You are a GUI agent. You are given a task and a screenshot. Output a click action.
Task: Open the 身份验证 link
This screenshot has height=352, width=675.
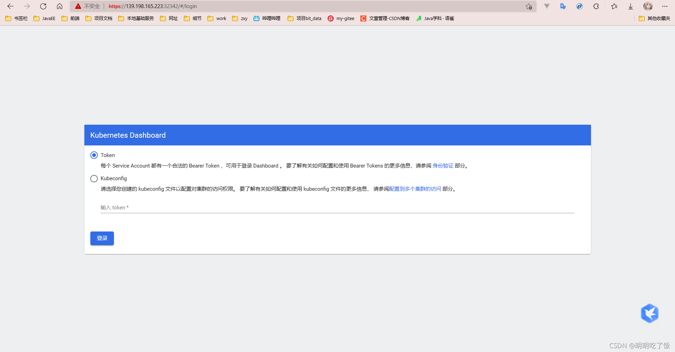coord(443,166)
